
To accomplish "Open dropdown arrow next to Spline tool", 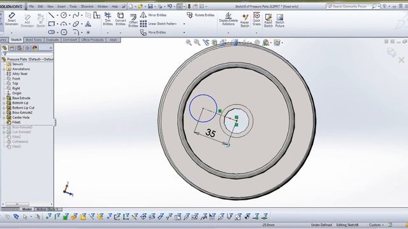I will pos(82,15).
